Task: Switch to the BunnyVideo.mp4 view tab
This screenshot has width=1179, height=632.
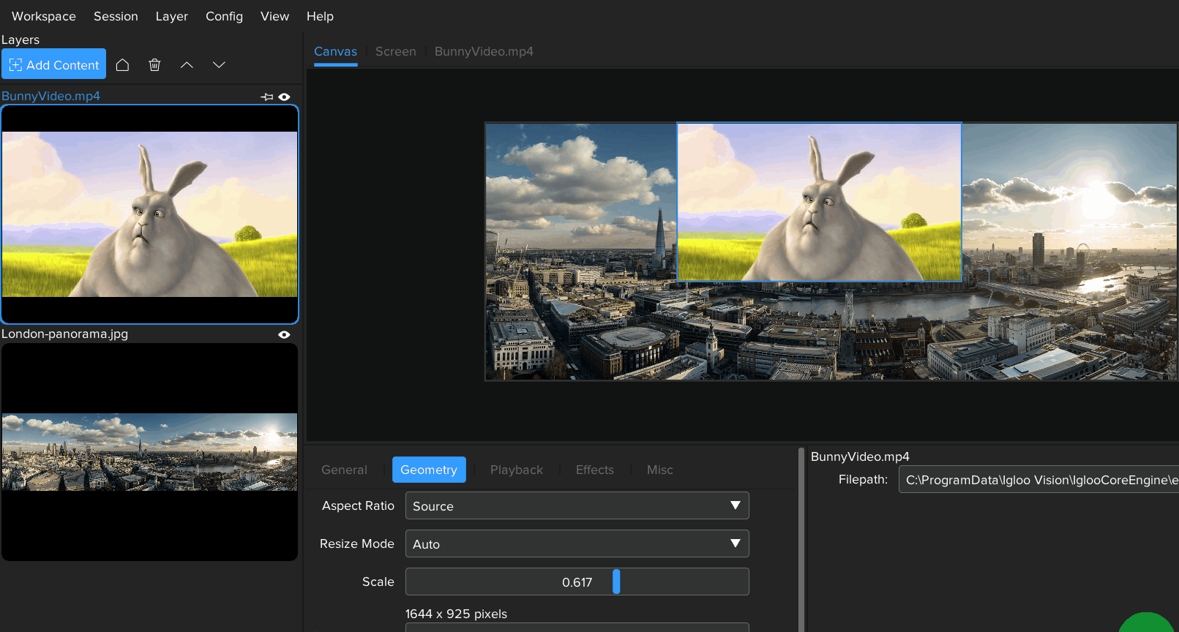Action: coord(484,51)
